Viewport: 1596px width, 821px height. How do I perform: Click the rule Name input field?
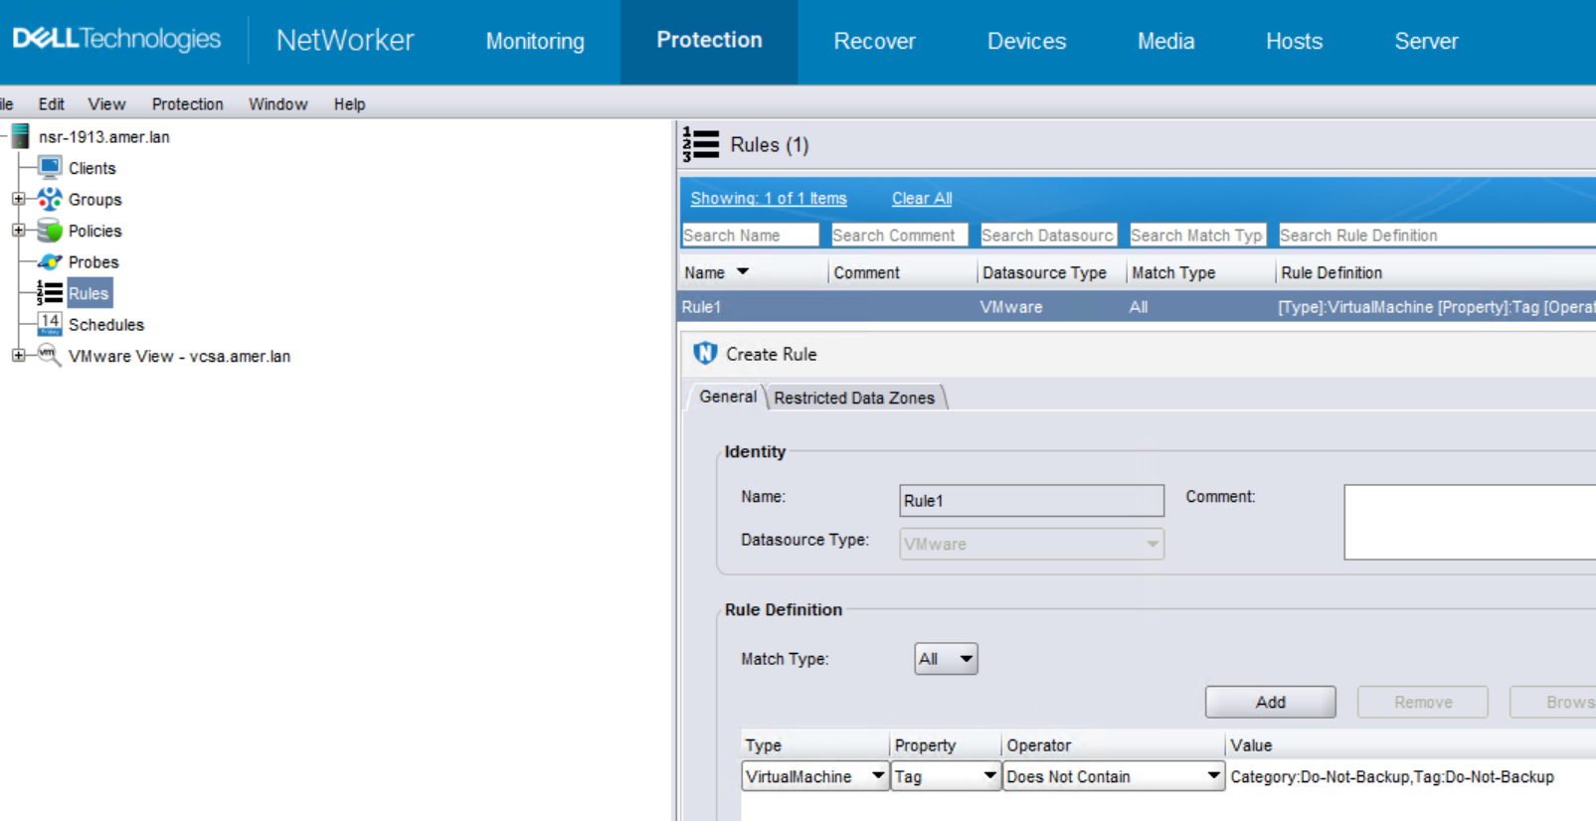tap(1031, 501)
